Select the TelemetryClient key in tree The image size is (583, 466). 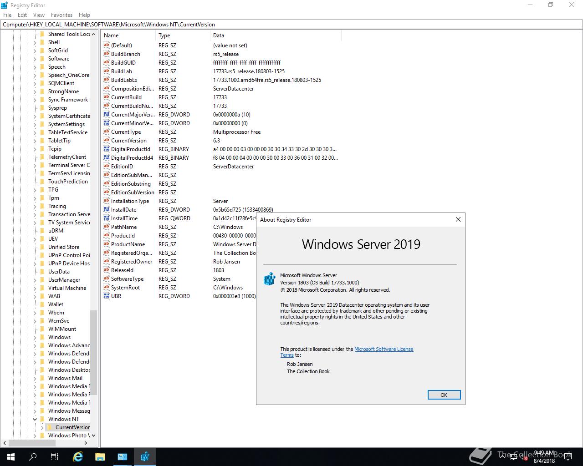(x=67, y=157)
